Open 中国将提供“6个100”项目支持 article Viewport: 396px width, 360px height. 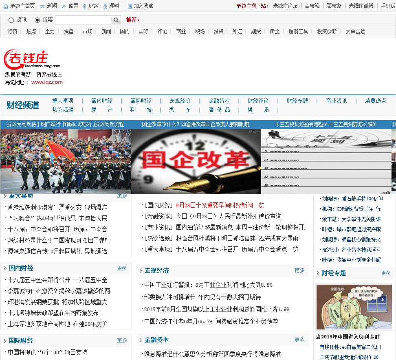48,352
